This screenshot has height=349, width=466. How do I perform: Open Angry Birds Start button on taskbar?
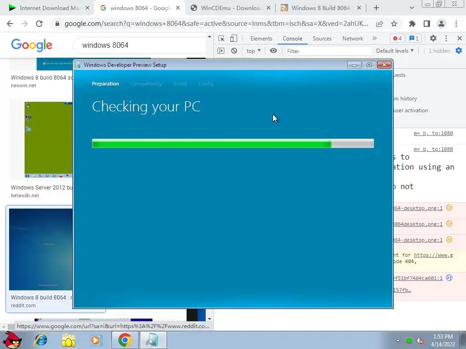12,340
